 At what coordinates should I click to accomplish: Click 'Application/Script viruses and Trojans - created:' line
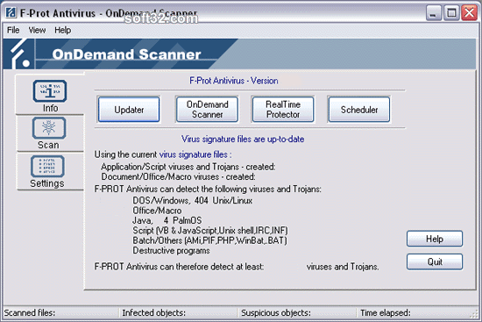pos(188,167)
